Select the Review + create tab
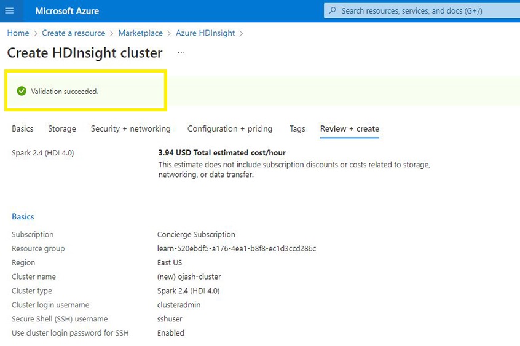The height and width of the screenshot is (346, 520). 350,128
